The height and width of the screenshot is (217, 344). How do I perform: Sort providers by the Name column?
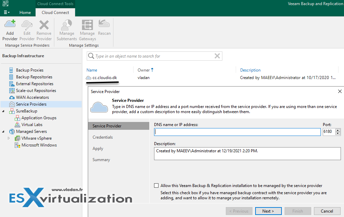point(92,70)
